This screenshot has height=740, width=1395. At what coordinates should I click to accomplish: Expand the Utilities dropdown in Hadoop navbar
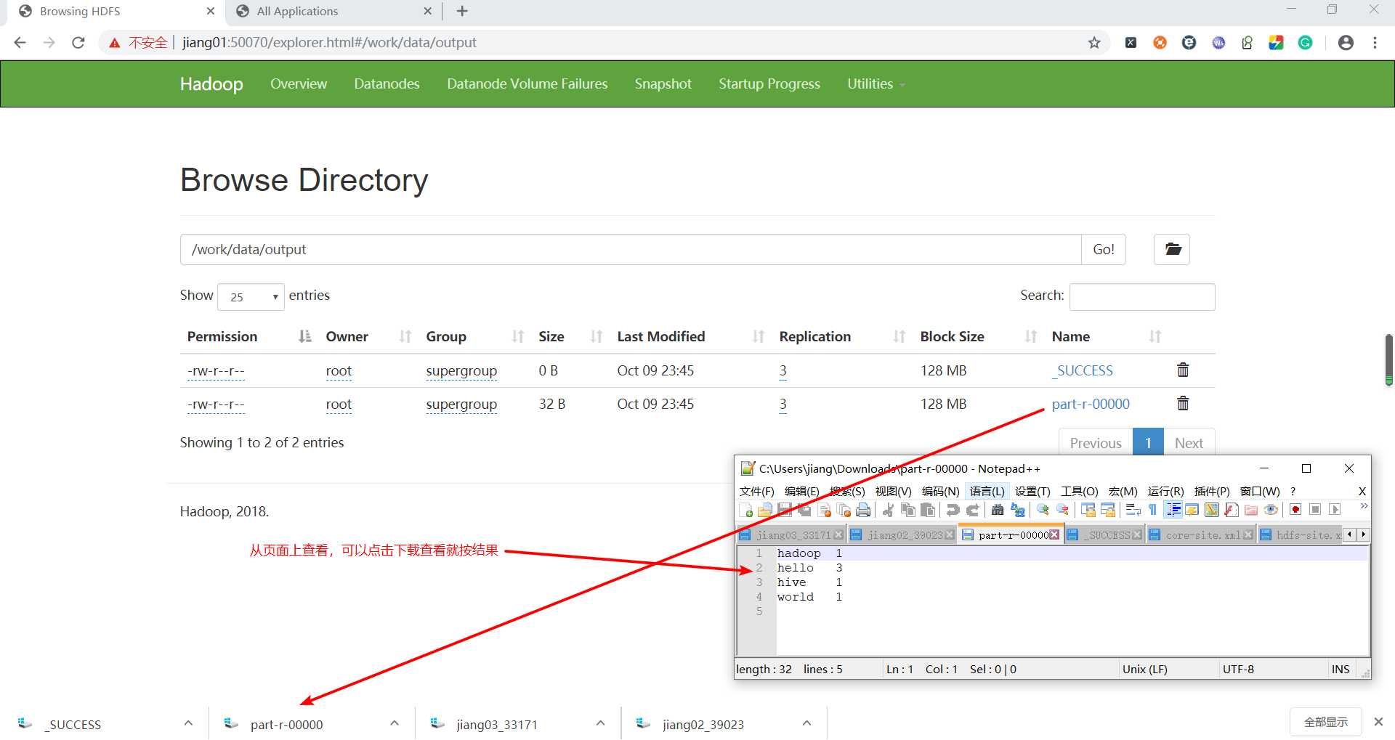[x=876, y=84]
